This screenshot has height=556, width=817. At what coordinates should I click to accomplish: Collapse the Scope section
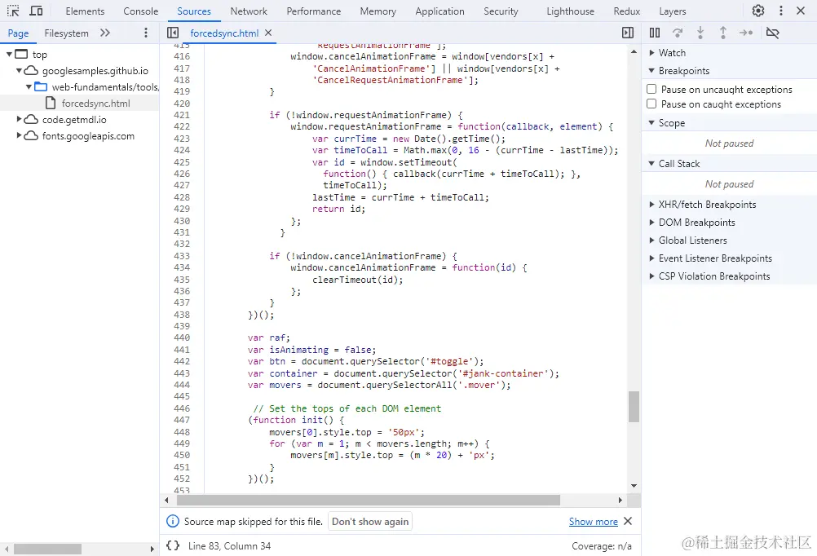[x=651, y=123]
